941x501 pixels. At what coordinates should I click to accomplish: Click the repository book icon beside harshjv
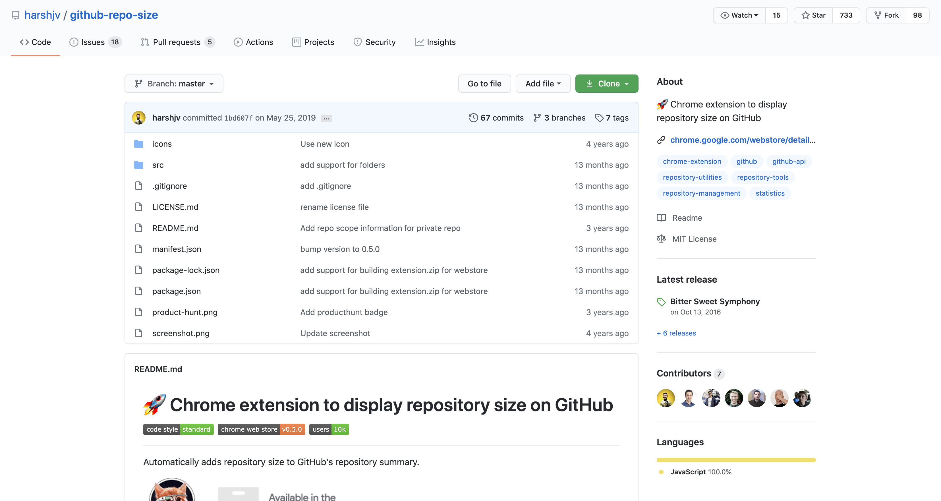tap(15, 15)
